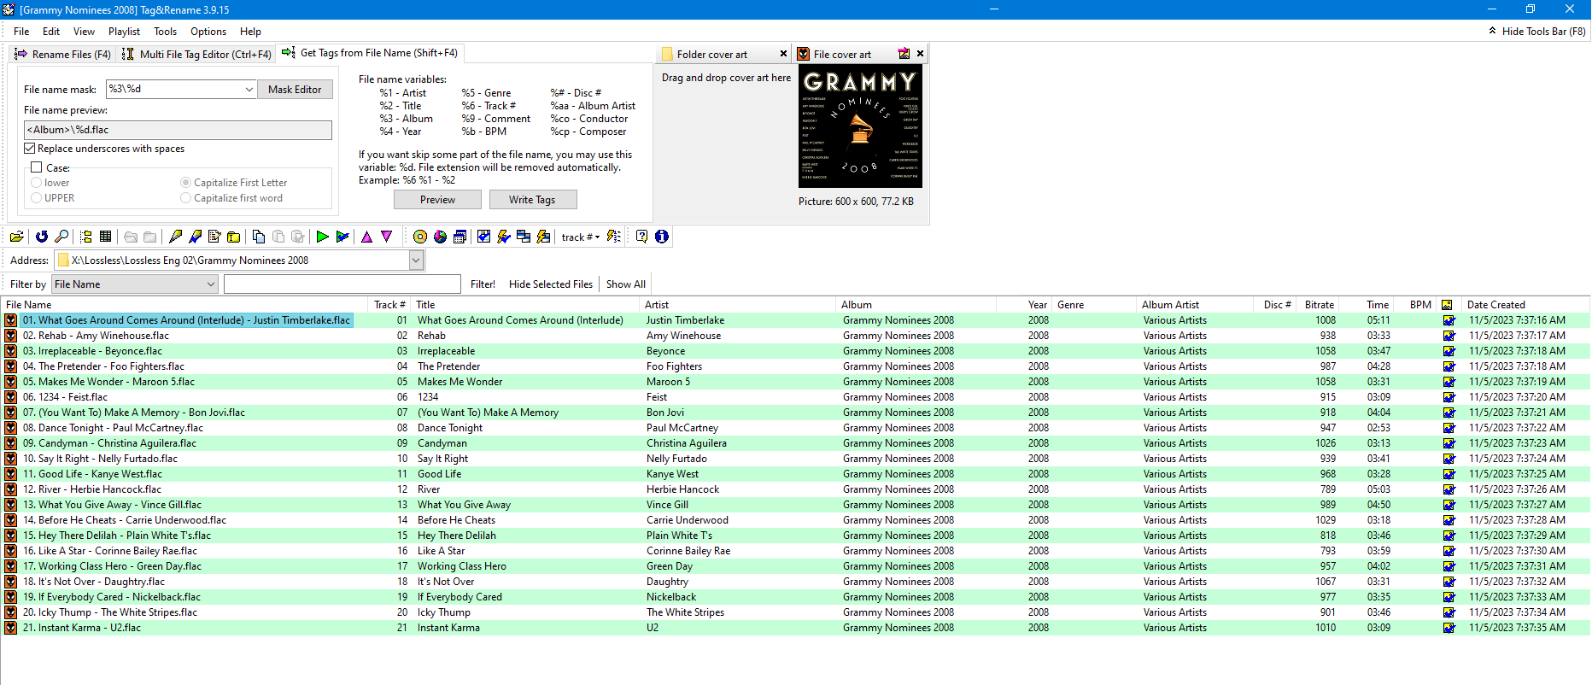This screenshot has width=1592, height=685.
Task: Switch to Rename Files tab
Action: coord(62,54)
